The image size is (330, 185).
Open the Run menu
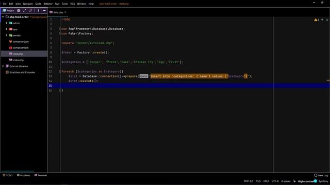pyautogui.click(x=57, y=4)
